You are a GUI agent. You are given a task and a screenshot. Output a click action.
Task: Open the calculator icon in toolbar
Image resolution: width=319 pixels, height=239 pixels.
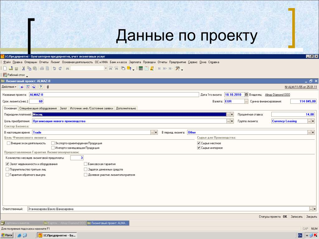coord(141,68)
